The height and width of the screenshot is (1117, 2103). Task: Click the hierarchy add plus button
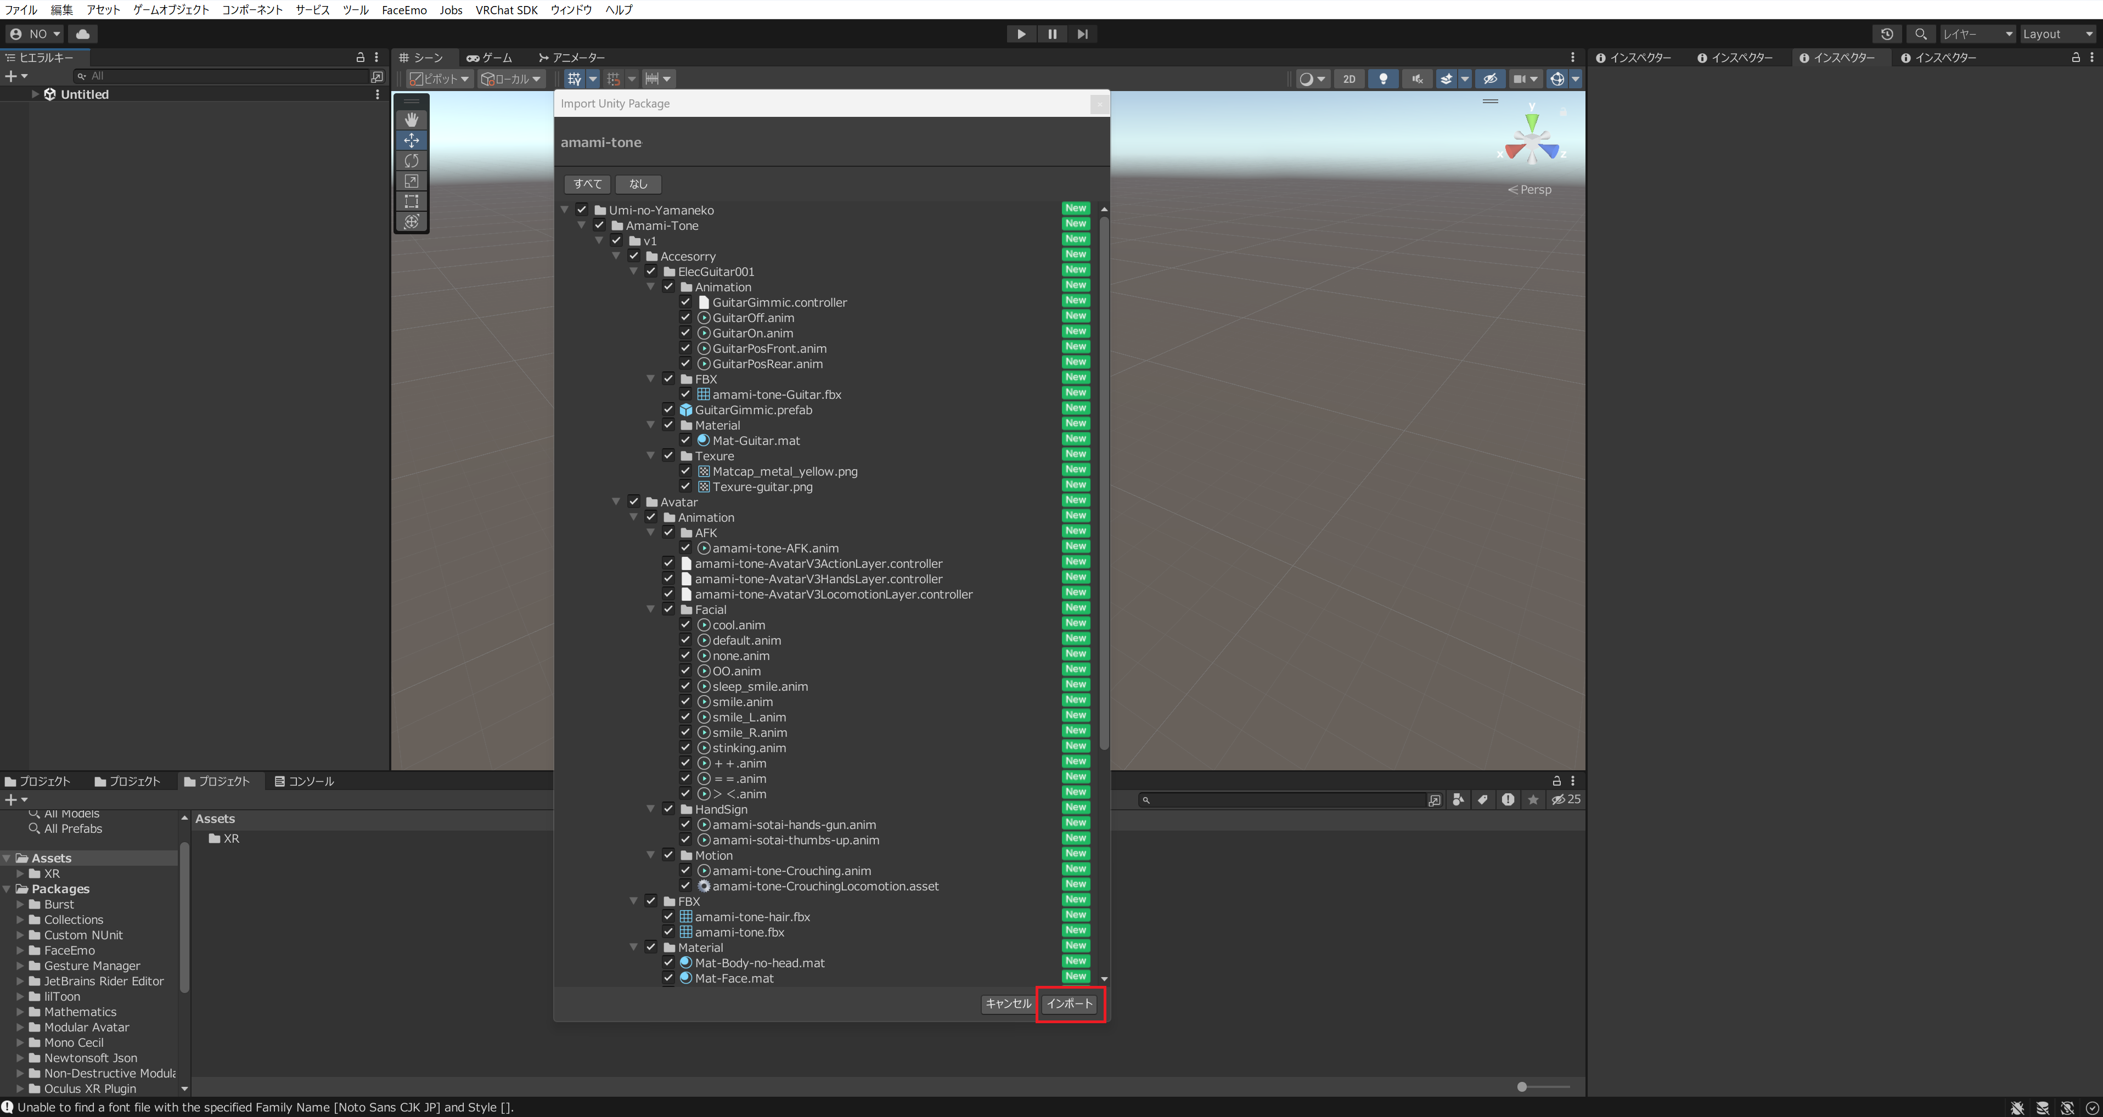(15, 77)
